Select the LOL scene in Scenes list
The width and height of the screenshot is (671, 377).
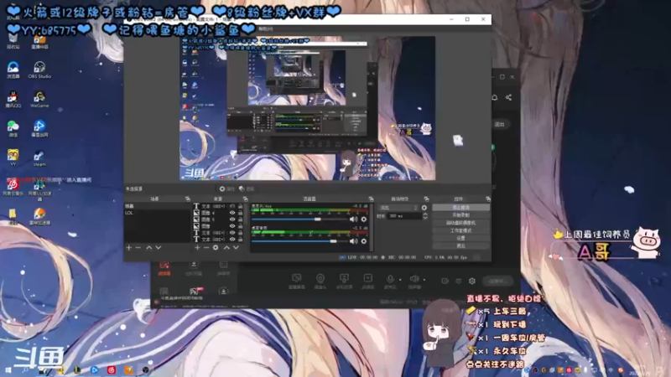click(157, 213)
